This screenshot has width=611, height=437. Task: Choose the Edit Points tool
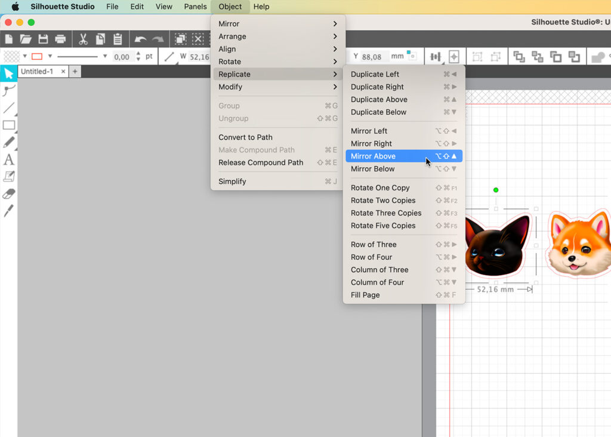point(8,91)
